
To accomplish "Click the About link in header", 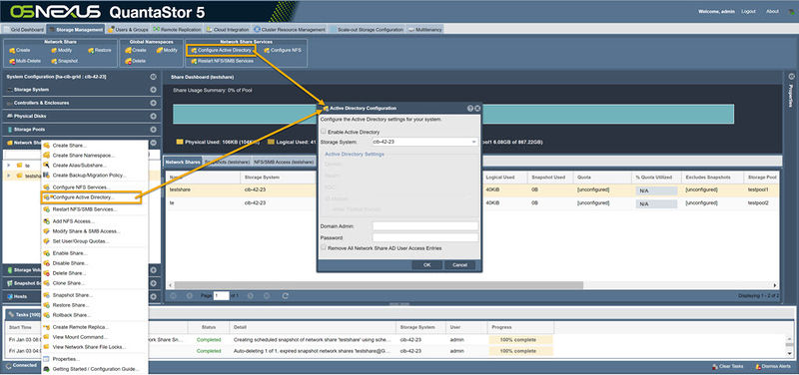I will tap(772, 11).
